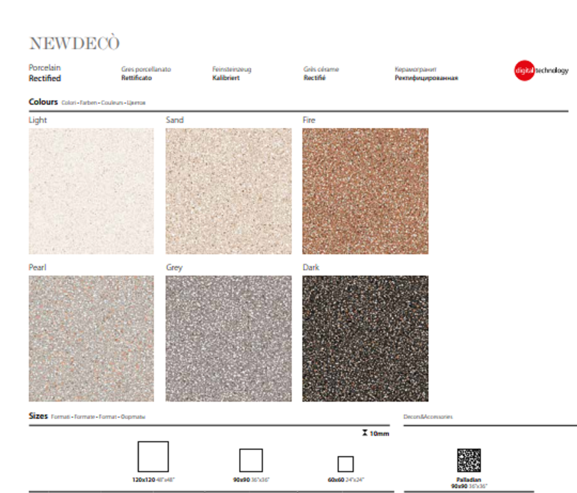Select the Pearl colour tile swatch
577x493 pixels.
click(91, 339)
